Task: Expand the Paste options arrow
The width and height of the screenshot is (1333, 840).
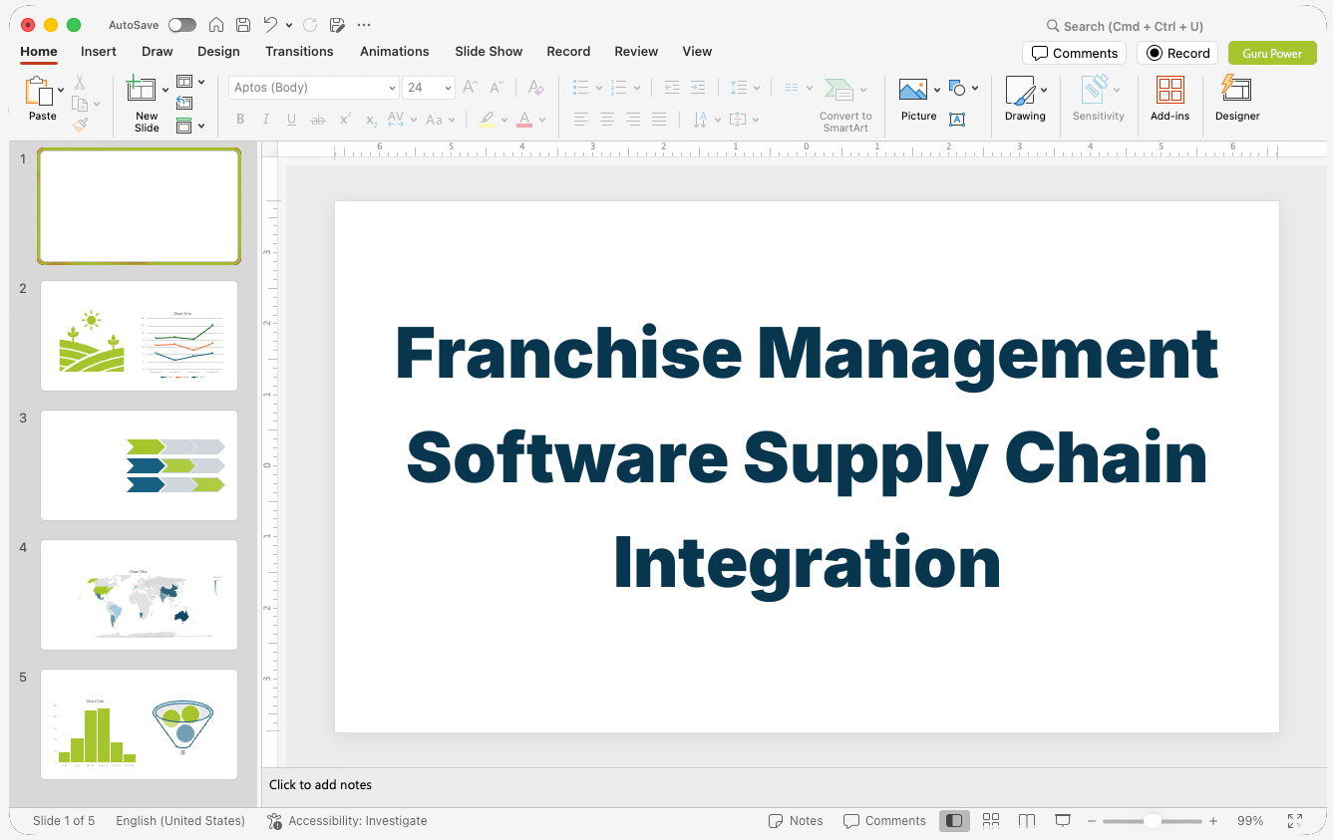Action: [62, 90]
